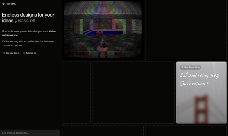Click the location arrow icon beside San Francisco
Image resolution: width=228 pixels, height=136 pixels.
[x=182, y=67]
